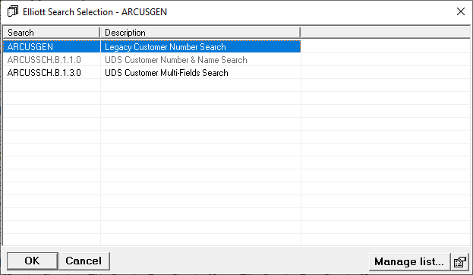Sort by the Description column header
The width and height of the screenshot is (473, 275).
(200, 33)
